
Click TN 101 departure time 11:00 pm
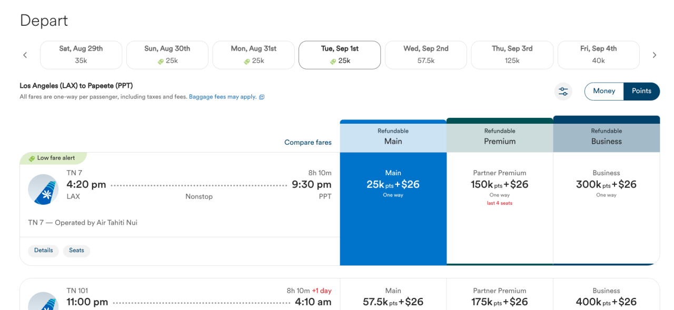[87, 302]
